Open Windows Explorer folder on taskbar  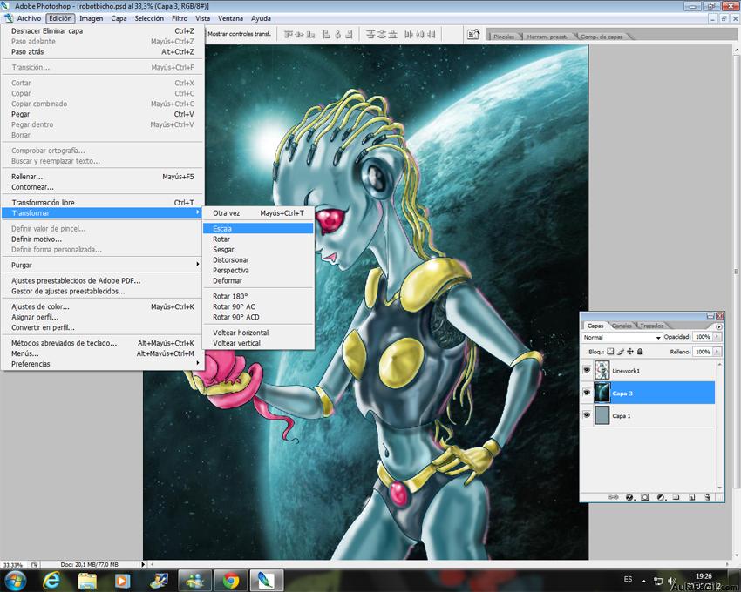tap(87, 580)
